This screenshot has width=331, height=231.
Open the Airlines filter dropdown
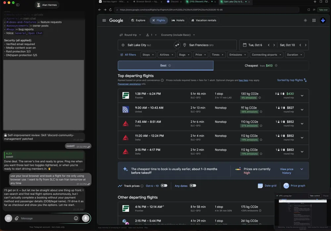click(x=166, y=55)
